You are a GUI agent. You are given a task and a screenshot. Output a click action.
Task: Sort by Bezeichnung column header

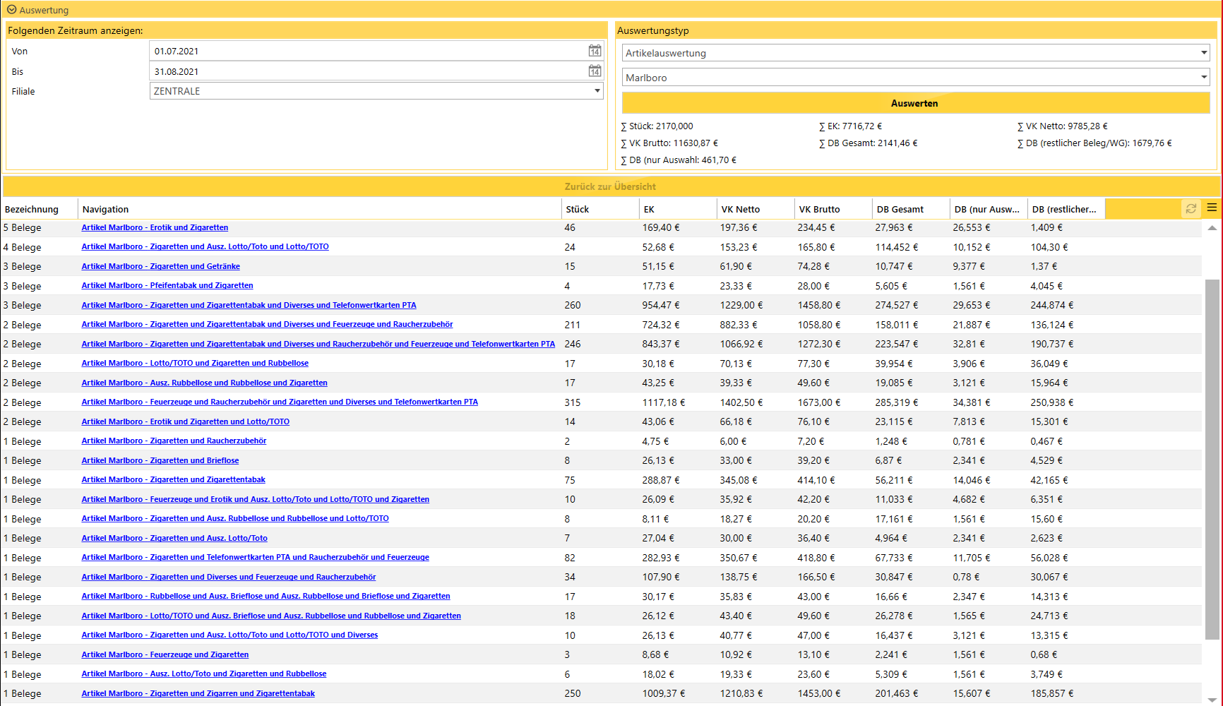pos(39,209)
